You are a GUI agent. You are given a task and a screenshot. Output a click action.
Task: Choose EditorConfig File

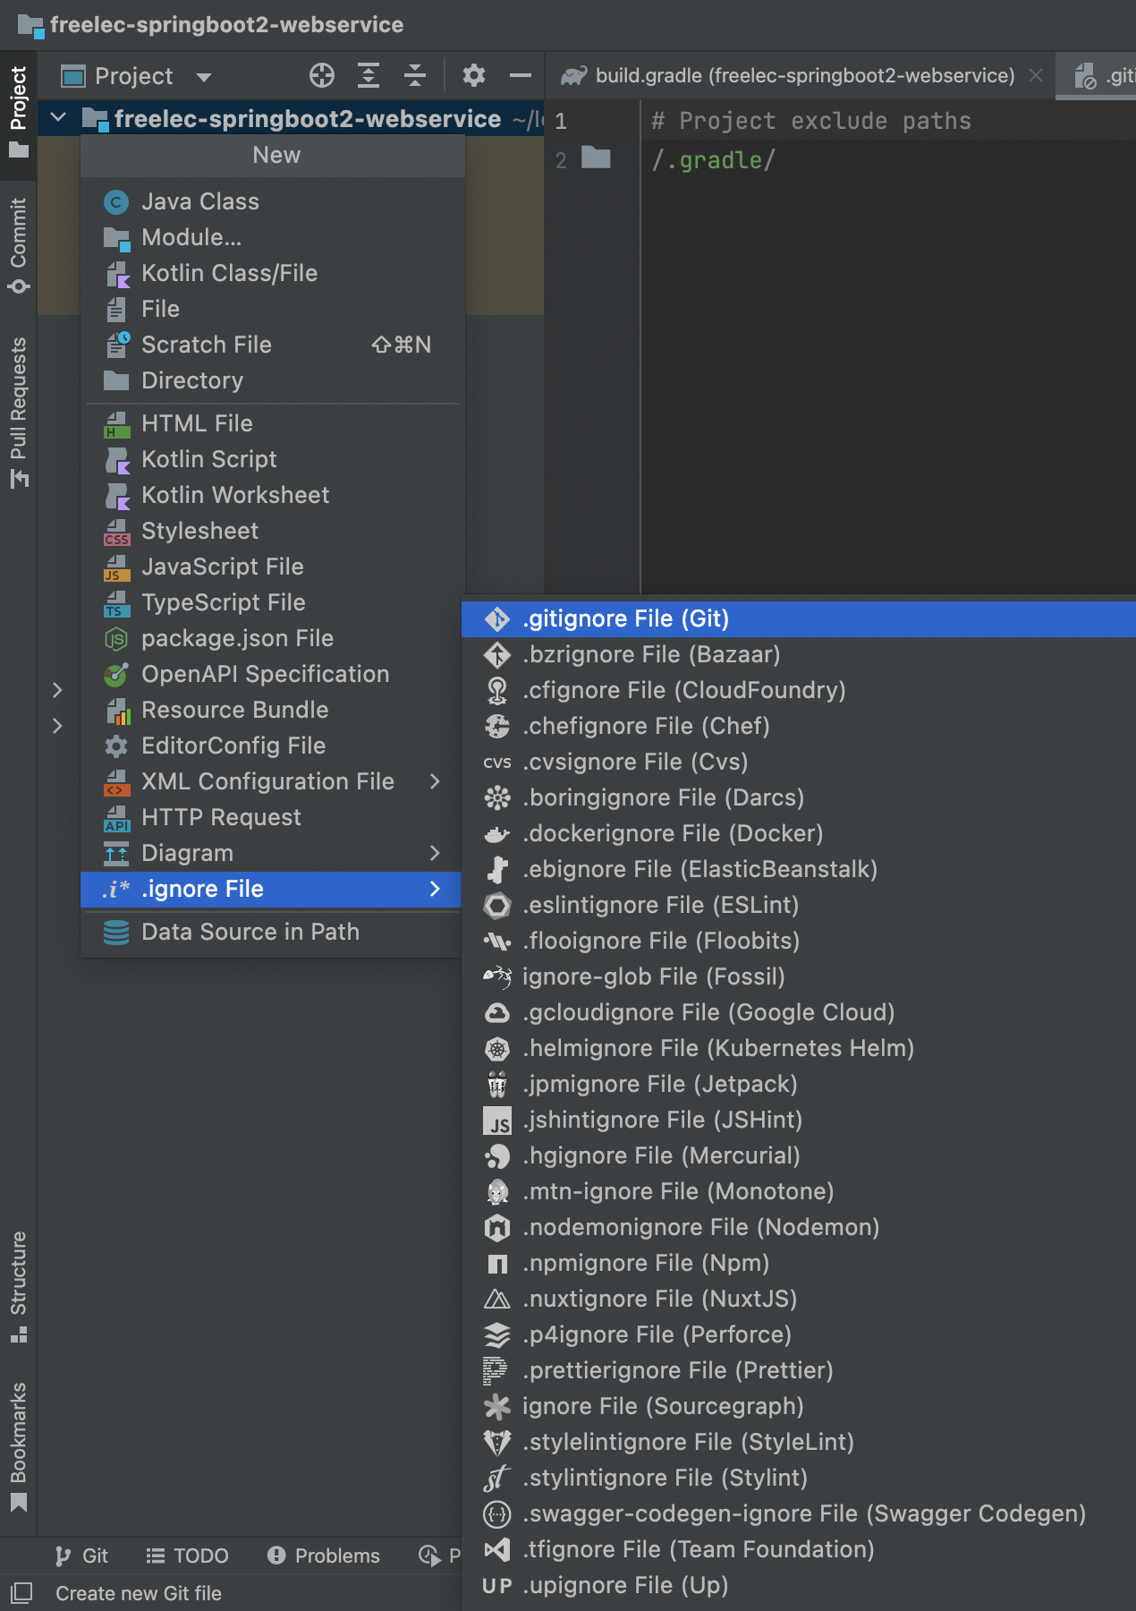272,746
